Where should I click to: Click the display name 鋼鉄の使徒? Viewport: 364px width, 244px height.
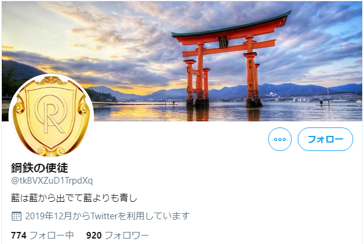pos(39,168)
